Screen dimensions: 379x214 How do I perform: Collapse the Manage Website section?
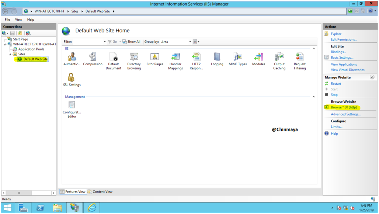(x=372, y=77)
